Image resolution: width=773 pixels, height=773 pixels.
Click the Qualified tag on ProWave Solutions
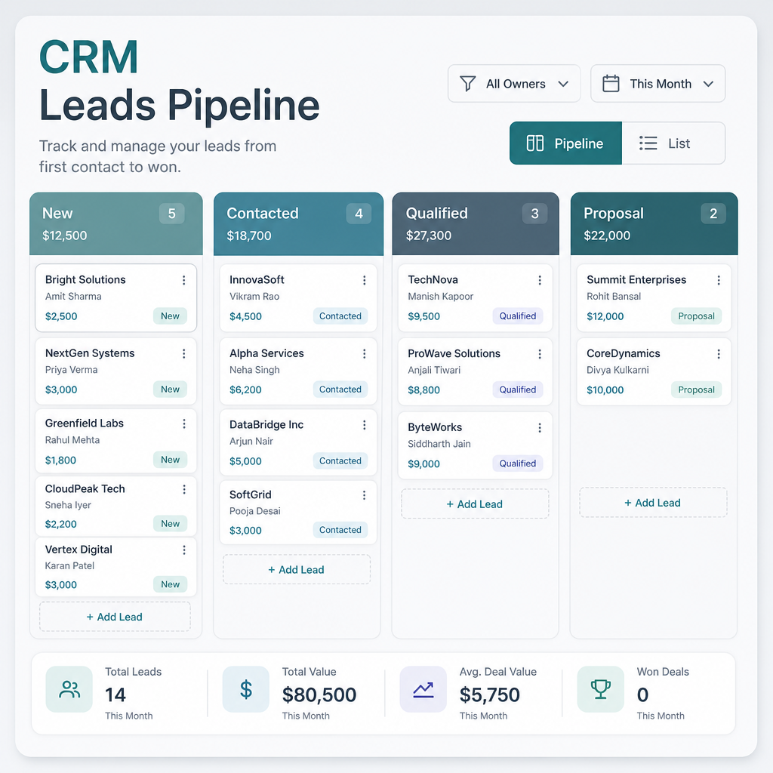coord(518,390)
